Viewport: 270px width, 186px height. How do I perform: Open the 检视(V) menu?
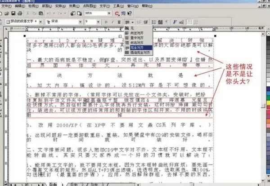(x=33, y=6)
